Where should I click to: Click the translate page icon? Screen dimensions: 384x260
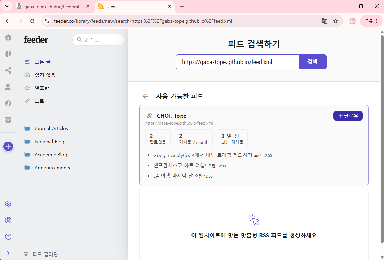pos(324,21)
